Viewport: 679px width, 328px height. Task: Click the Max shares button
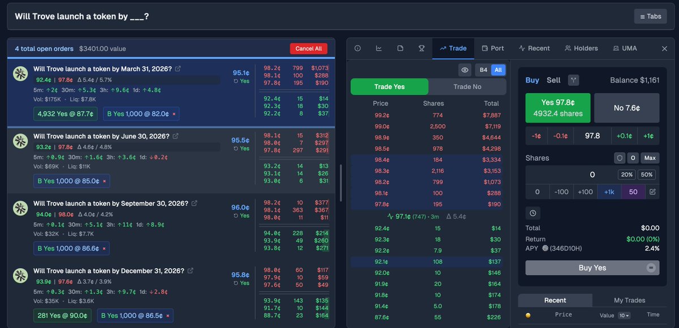tap(650, 158)
